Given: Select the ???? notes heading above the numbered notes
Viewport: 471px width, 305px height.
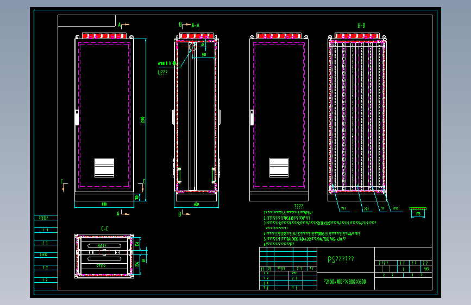Looking at the screenshot, I should (x=299, y=206).
